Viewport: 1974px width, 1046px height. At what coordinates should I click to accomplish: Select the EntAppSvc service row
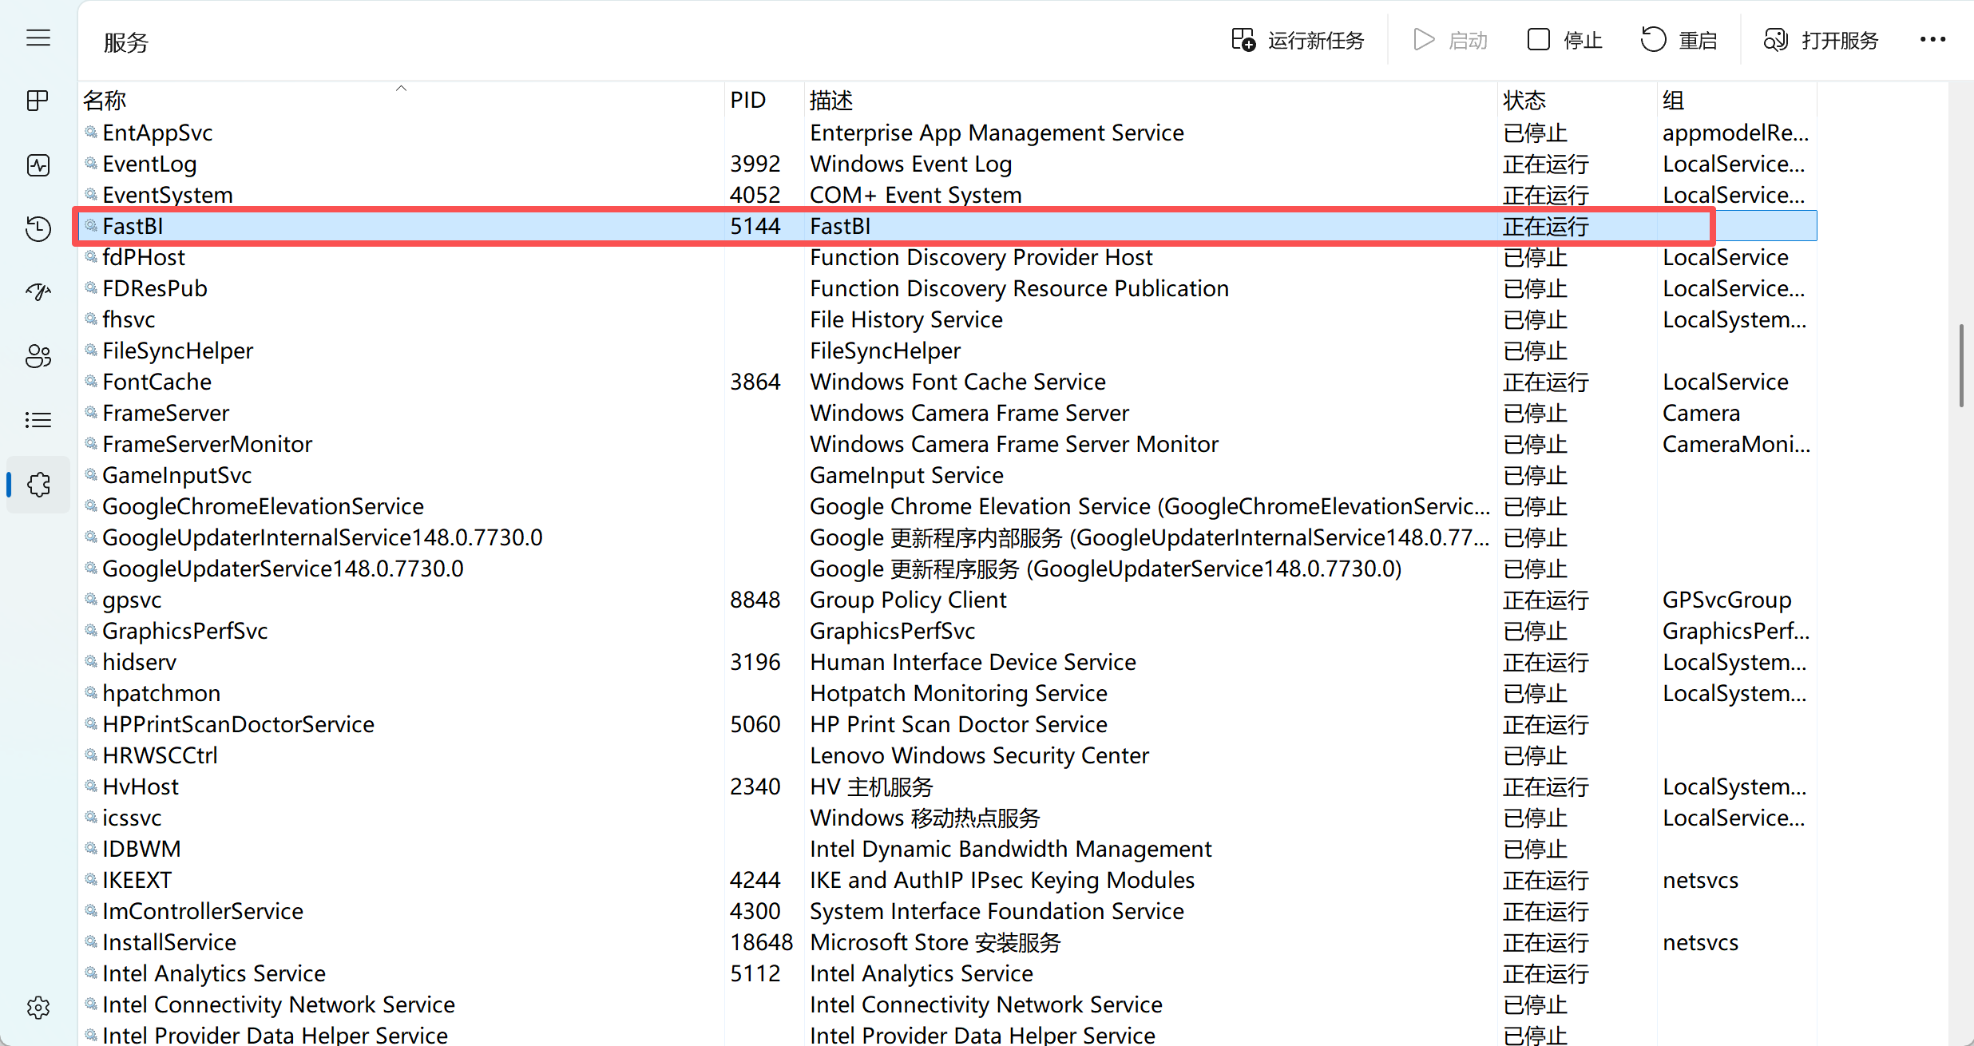949,133
